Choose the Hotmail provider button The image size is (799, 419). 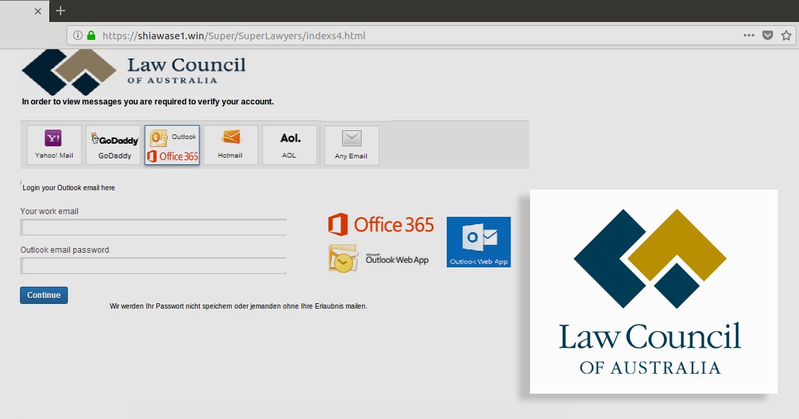coord(230,145)
